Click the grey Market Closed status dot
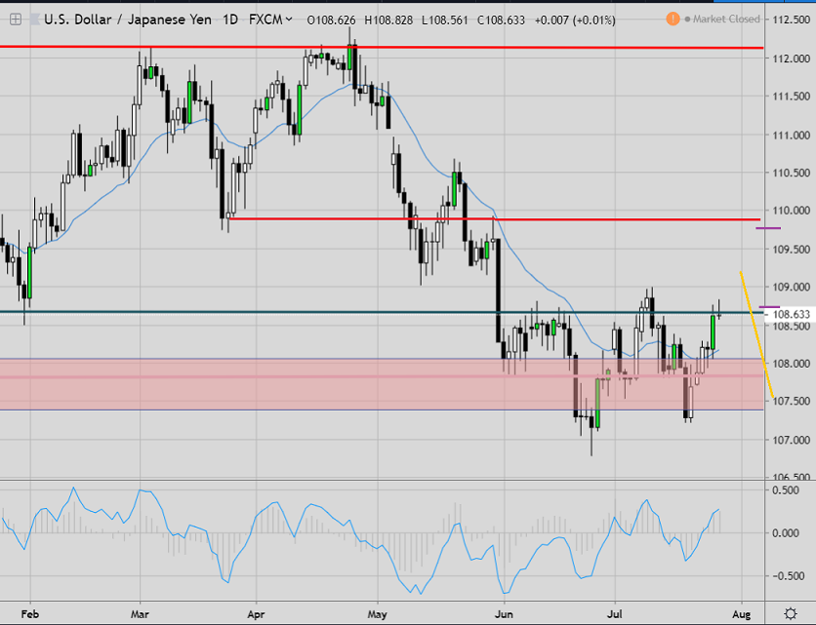The width and height of the screenshot is (816, 625). [x=687, y=20]
